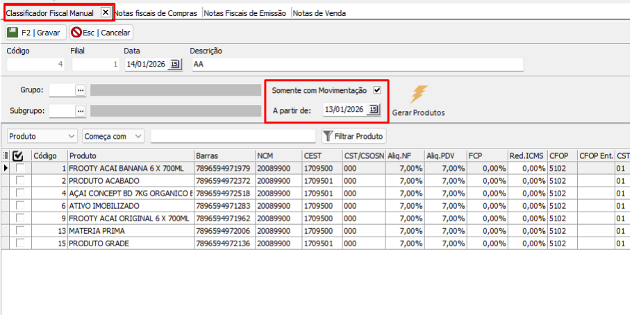
Task: Check the FROOTY ACAI BANANA row checkbox
Action: pos(20,168)
